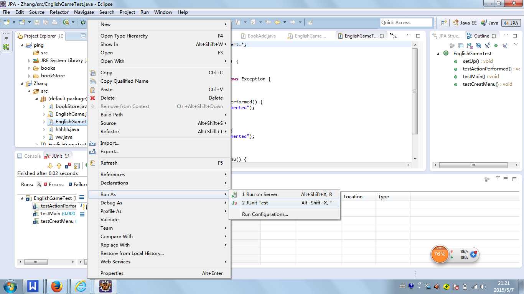This screenshot has height=294, width=524.
Task: Click Focus on Active Task in Outline
Action: tap(452, 46)
